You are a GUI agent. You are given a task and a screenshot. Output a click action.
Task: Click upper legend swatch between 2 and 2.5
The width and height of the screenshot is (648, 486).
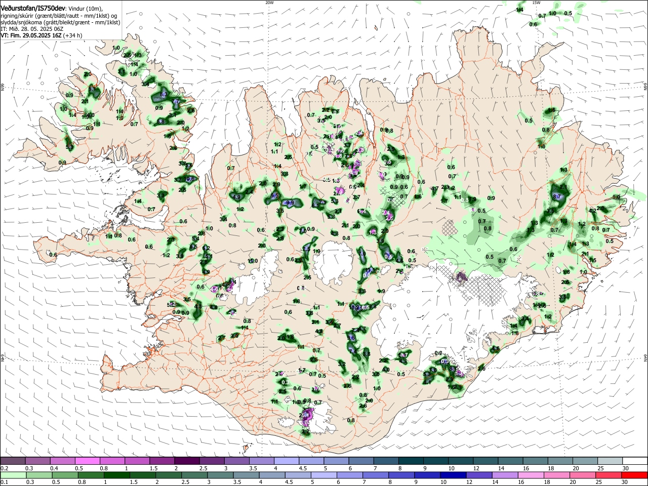tap(187, 461)
